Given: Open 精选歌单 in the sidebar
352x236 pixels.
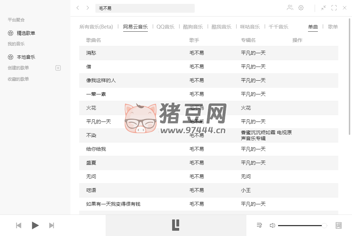Looking at the screenshot, I should (26, 33).
